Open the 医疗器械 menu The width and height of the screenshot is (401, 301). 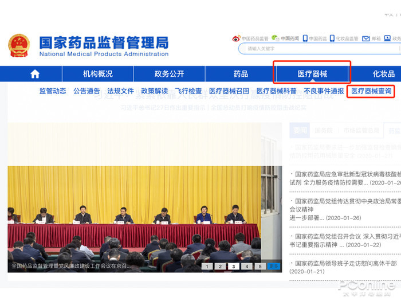pyautogui.click(x=312, y=74)
